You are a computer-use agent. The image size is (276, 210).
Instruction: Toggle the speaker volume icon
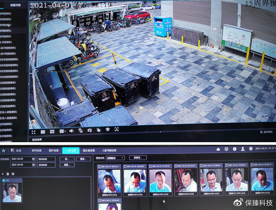tap(71, 131)
